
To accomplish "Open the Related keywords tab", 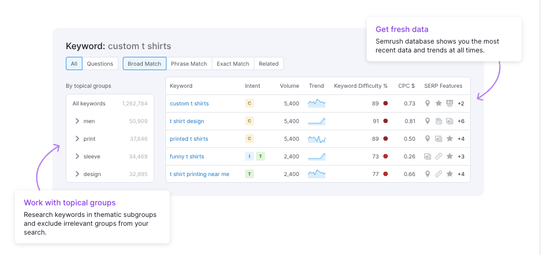I will pos(269,63).
